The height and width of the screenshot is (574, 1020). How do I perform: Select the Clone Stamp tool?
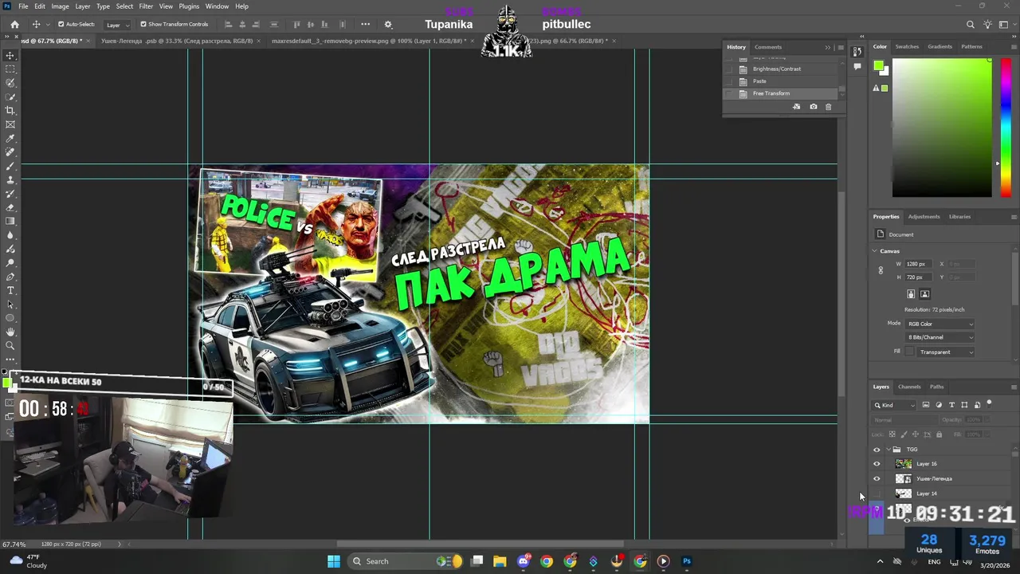(x=10, y=180)
